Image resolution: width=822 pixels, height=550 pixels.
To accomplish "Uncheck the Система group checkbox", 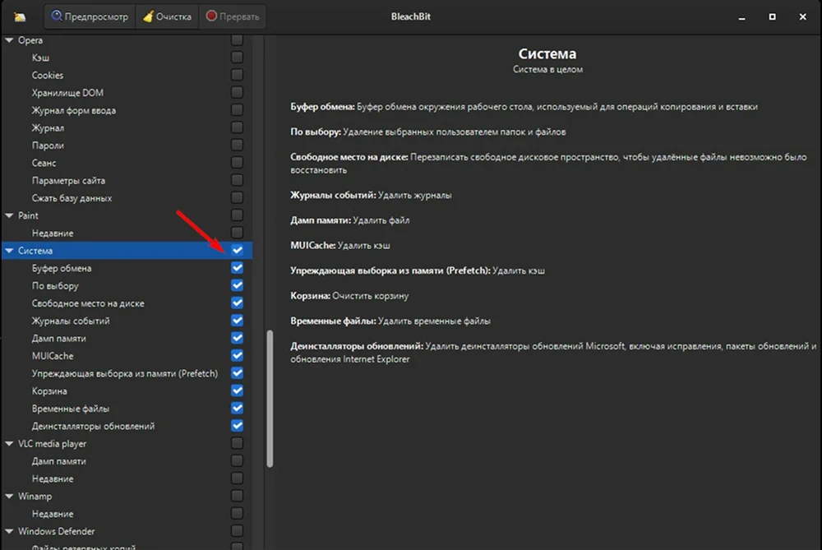I will click(x=238, y=250).
